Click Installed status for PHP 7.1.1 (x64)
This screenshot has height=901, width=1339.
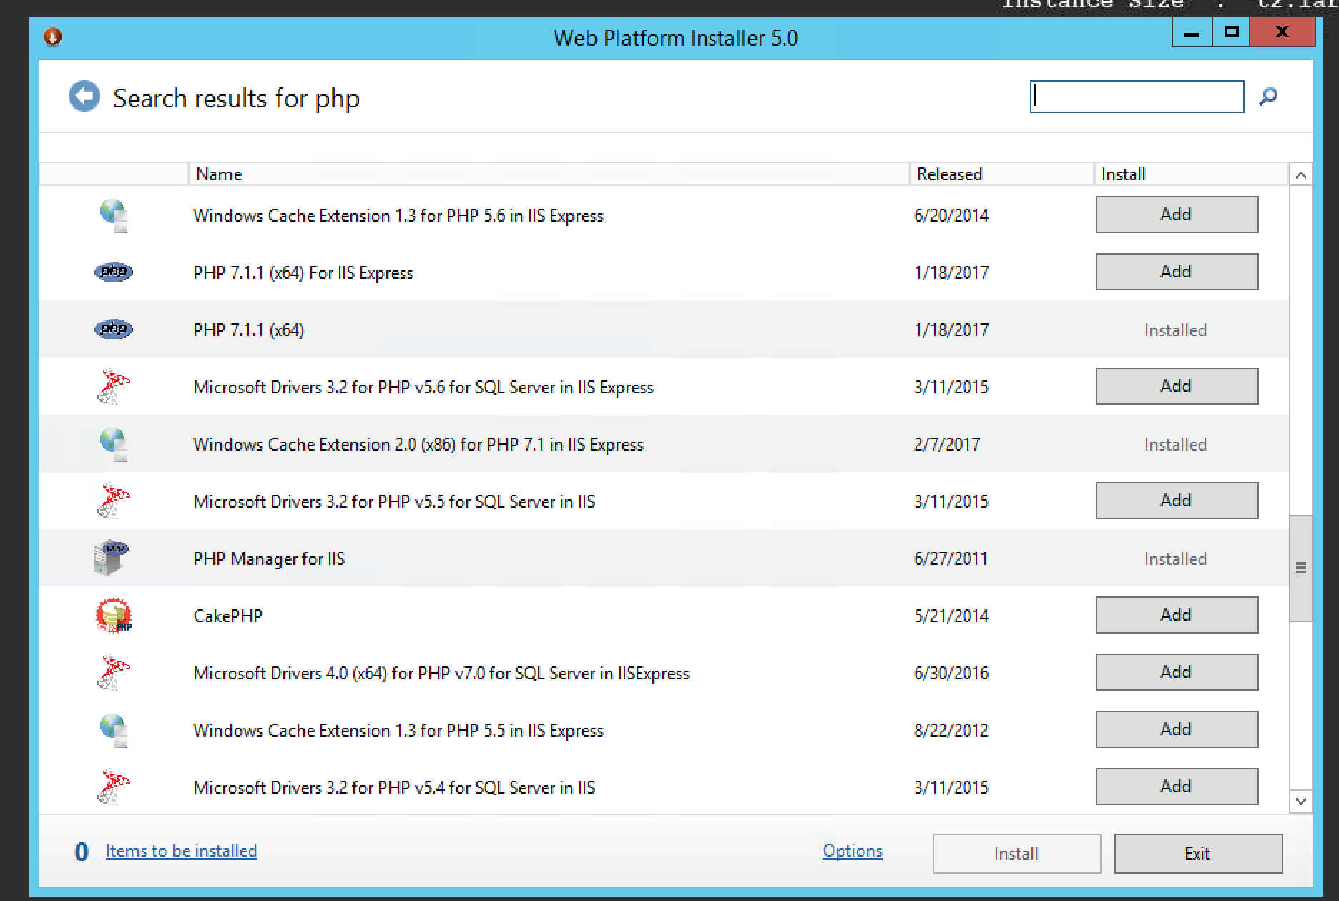1175,330
